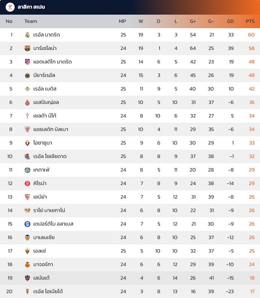Click the Real Betis club crest
260x298 pixels.
pos(27,89)
